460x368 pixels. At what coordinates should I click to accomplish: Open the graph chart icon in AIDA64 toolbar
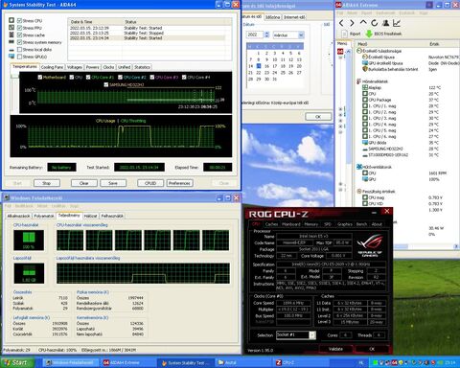pos(397,23)
